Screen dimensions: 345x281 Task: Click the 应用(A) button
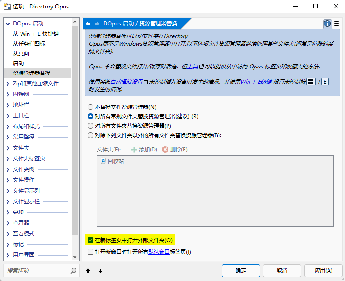(x=324, y=271)
